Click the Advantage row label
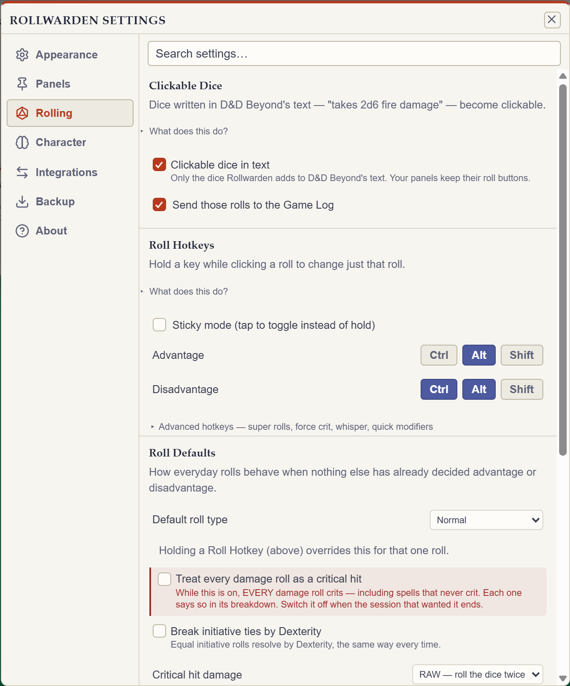This screenshot has height=686, width=570. point(178,355)
